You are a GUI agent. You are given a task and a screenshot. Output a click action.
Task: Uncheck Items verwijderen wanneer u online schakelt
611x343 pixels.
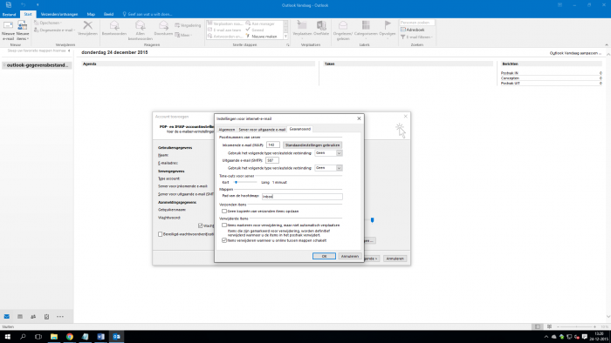pyautogui.click(x=224, y=240)
